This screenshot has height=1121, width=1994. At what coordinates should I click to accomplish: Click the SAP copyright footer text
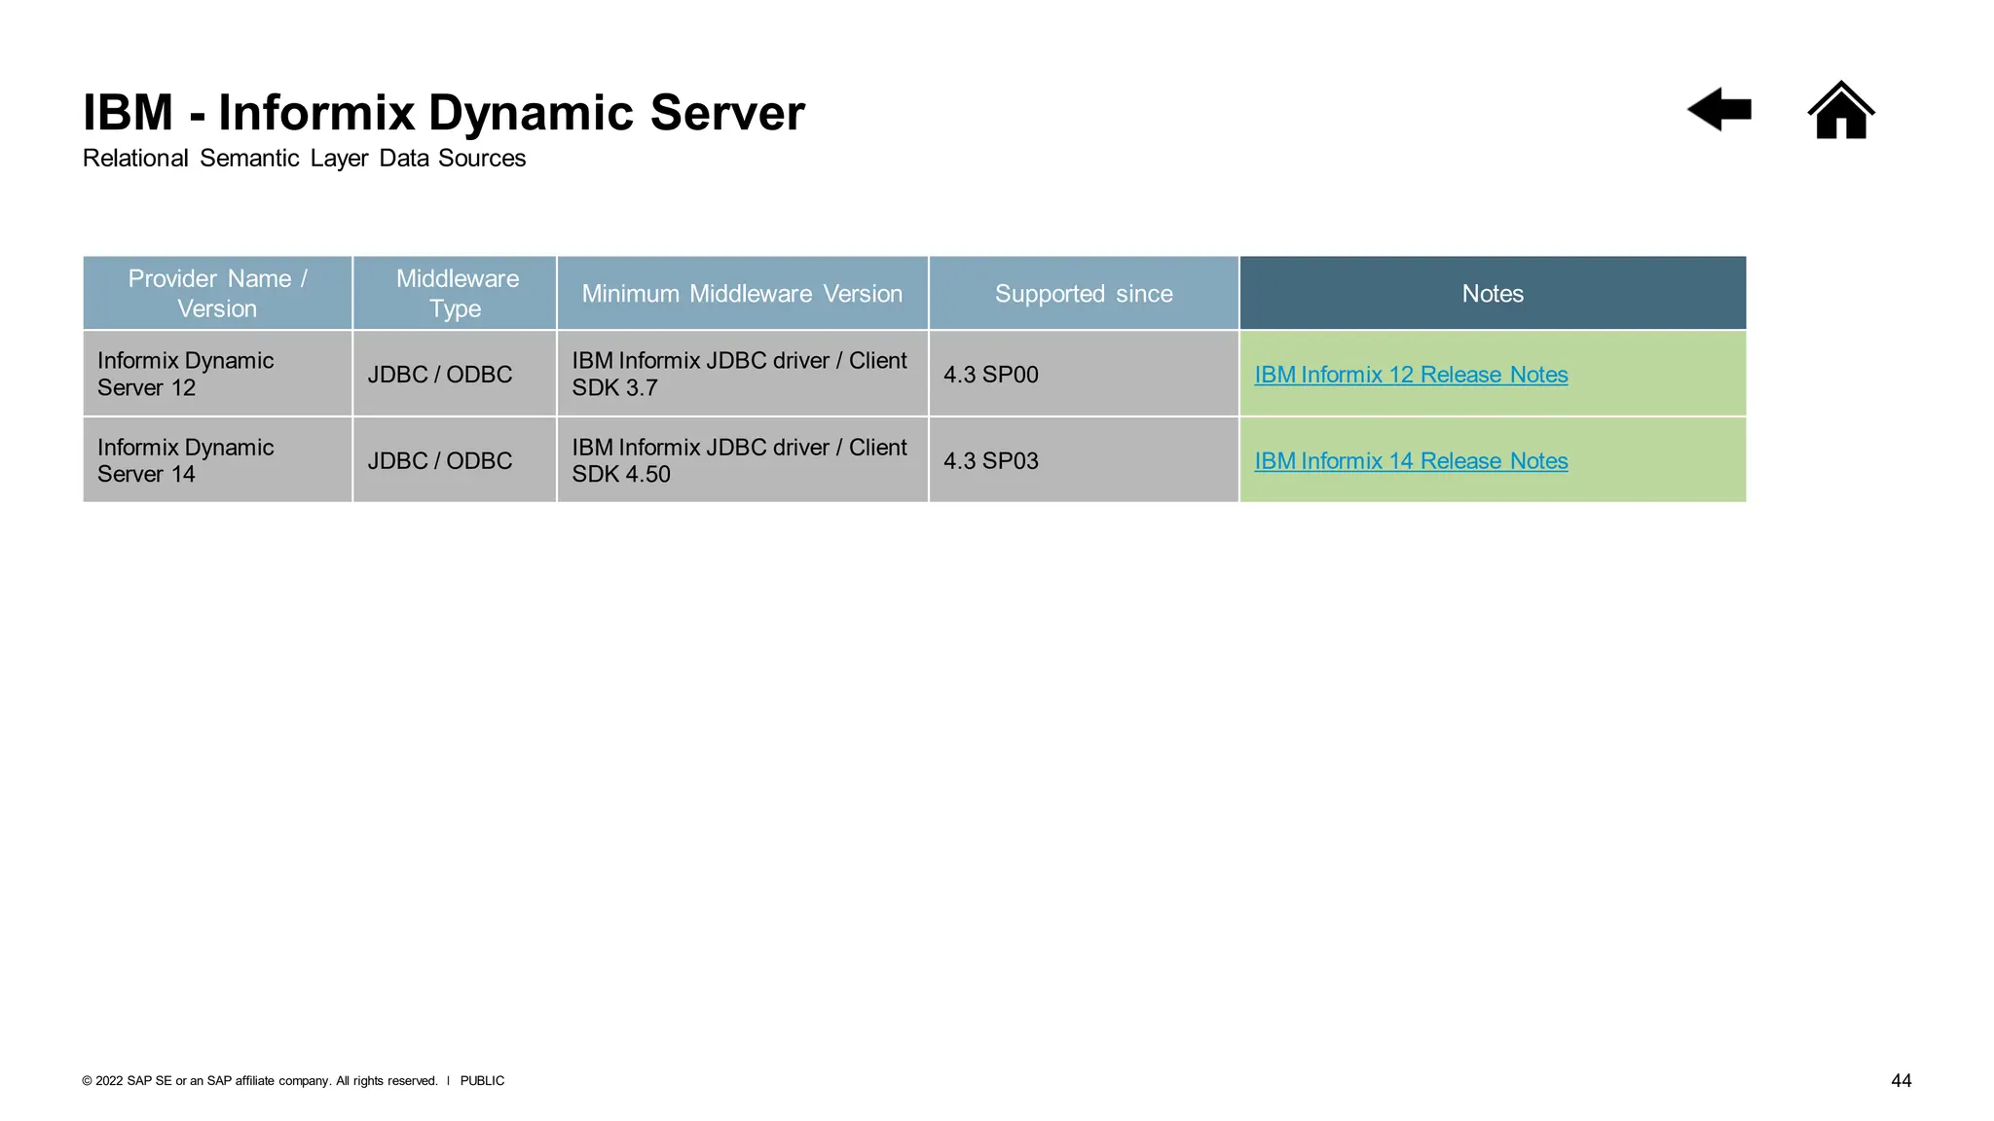[260, 1081]
